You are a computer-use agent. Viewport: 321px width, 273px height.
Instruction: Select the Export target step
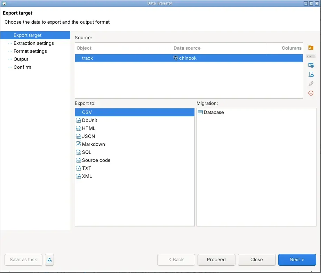[35, 35]
